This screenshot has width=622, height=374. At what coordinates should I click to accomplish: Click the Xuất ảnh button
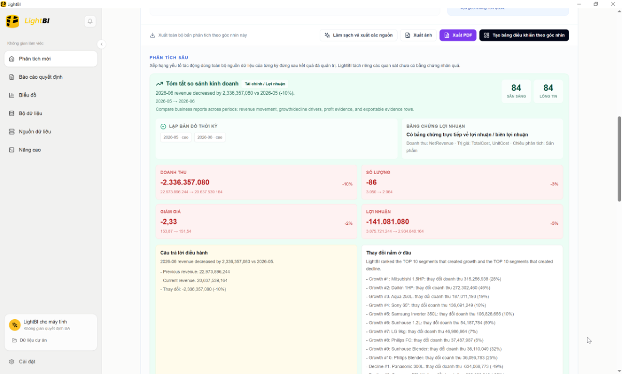418,35
